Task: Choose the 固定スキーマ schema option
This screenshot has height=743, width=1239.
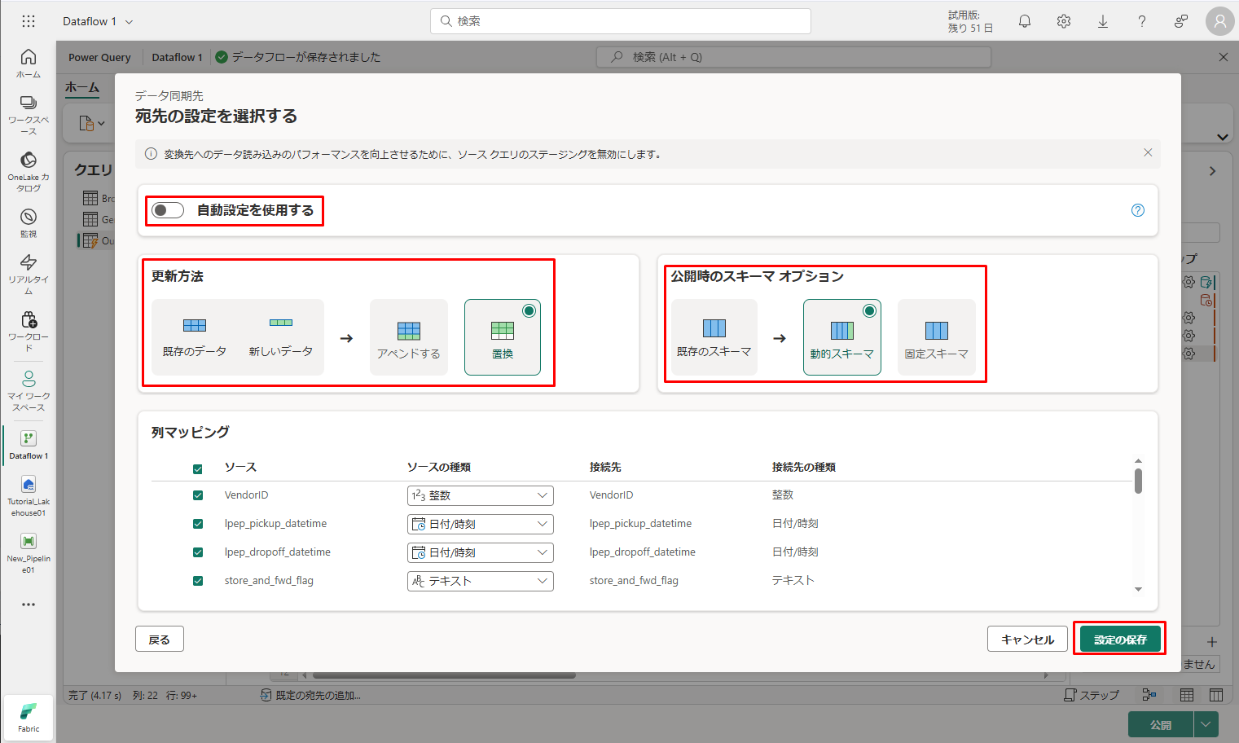Action: click(936, 337)
